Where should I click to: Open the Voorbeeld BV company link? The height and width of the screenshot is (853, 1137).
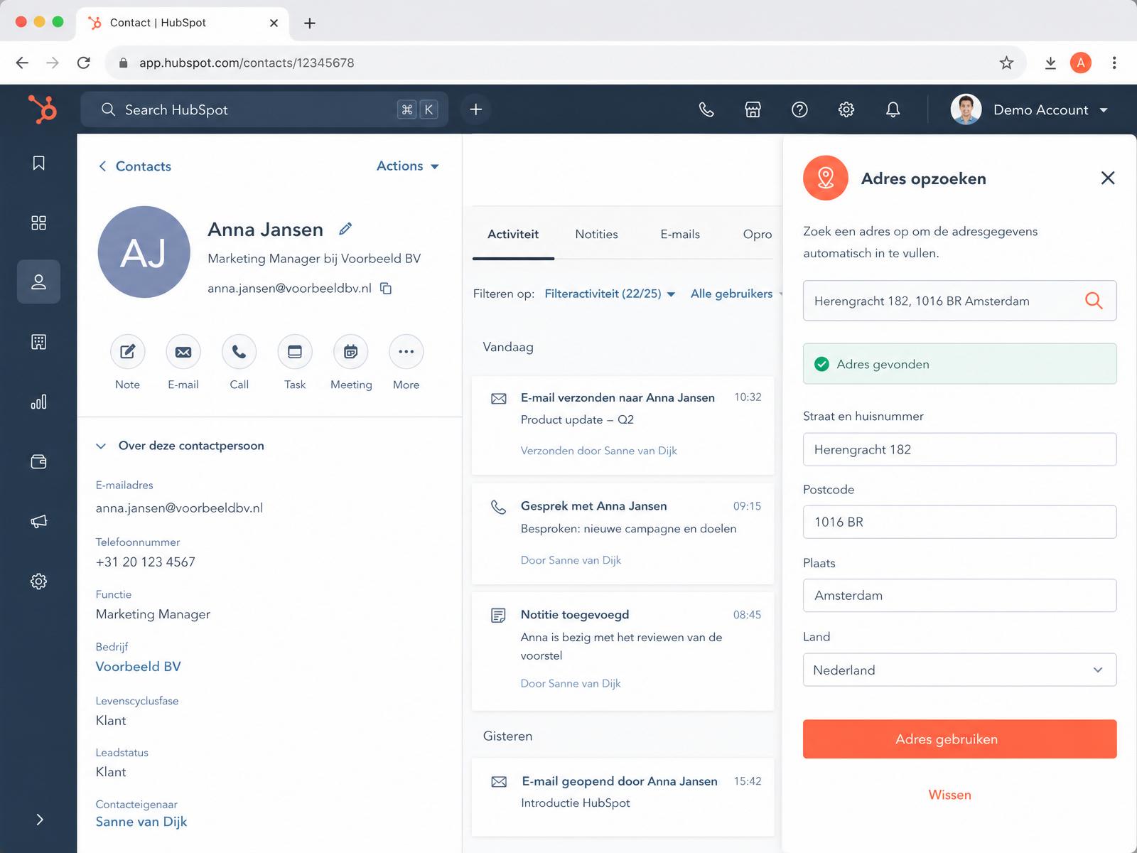click(139, 667)
